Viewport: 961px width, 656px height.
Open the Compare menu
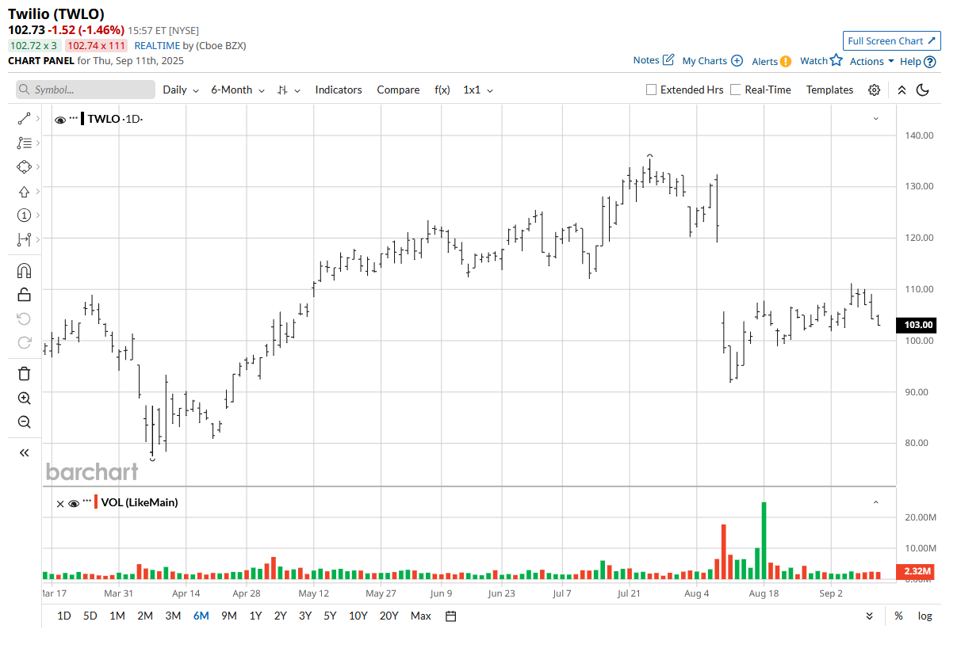tap(398, 90)
